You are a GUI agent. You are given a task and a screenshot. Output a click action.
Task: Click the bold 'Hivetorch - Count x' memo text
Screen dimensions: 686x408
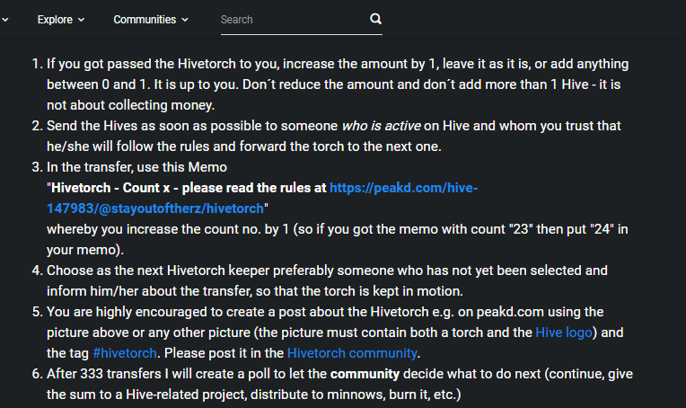[x=110, y=188]
